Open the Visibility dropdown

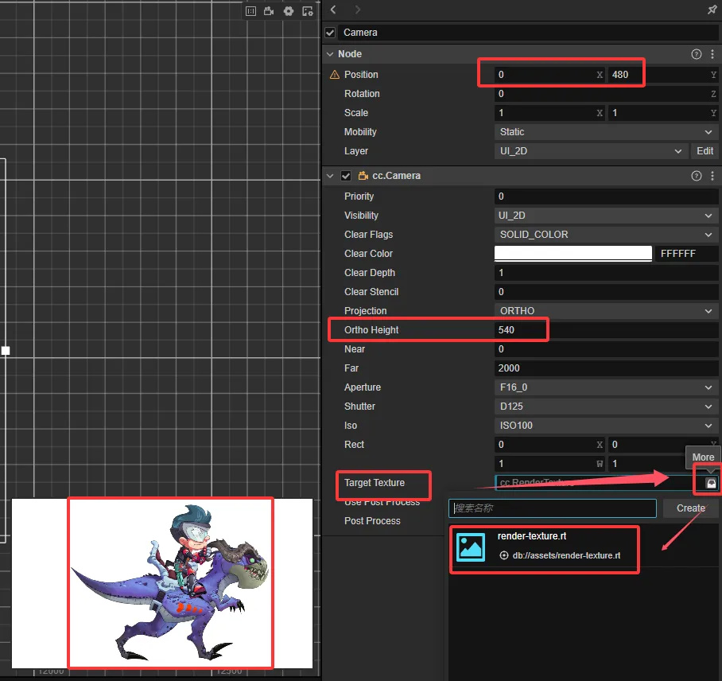(606, 216)
